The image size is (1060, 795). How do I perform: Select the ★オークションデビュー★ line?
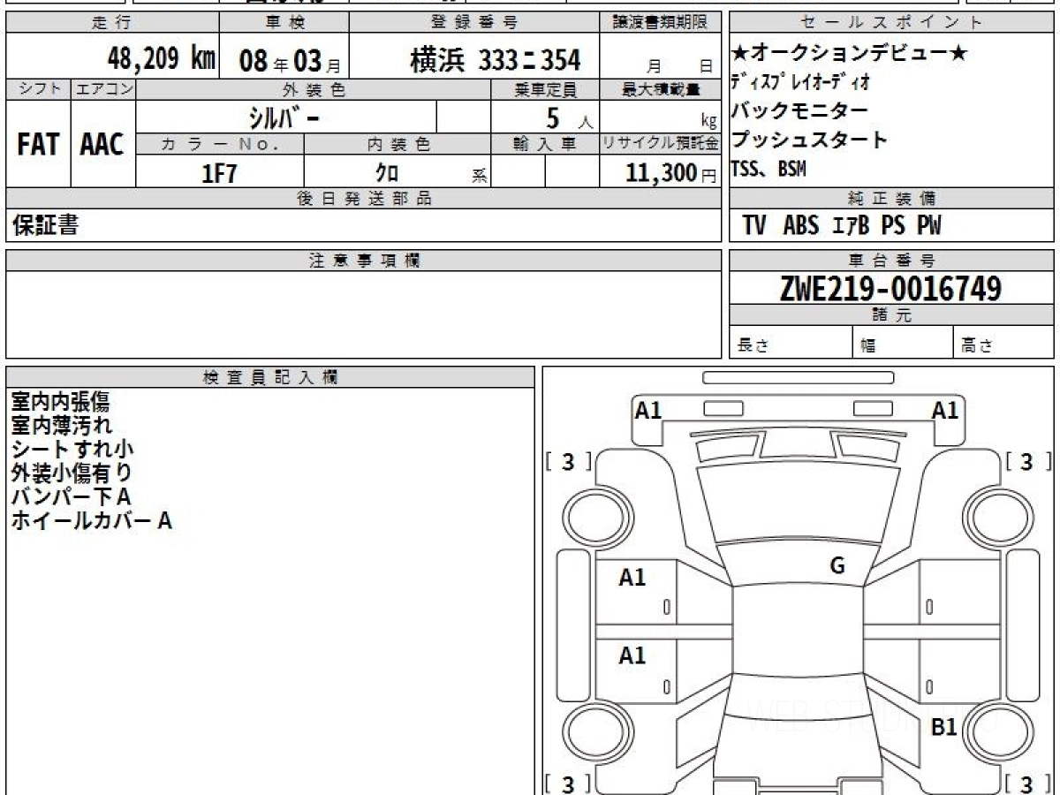[849, 54]
